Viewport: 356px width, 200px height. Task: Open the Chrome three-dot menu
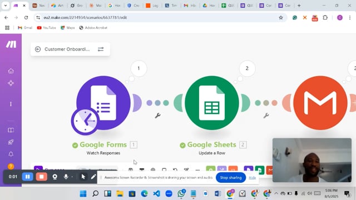(350, 17)
